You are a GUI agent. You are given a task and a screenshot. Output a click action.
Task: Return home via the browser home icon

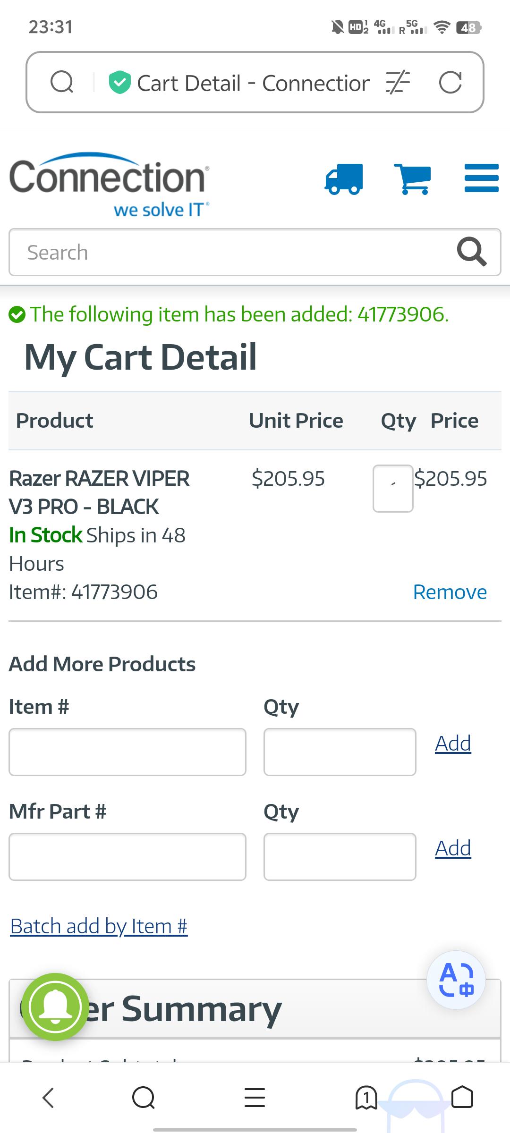(462, 1098)
